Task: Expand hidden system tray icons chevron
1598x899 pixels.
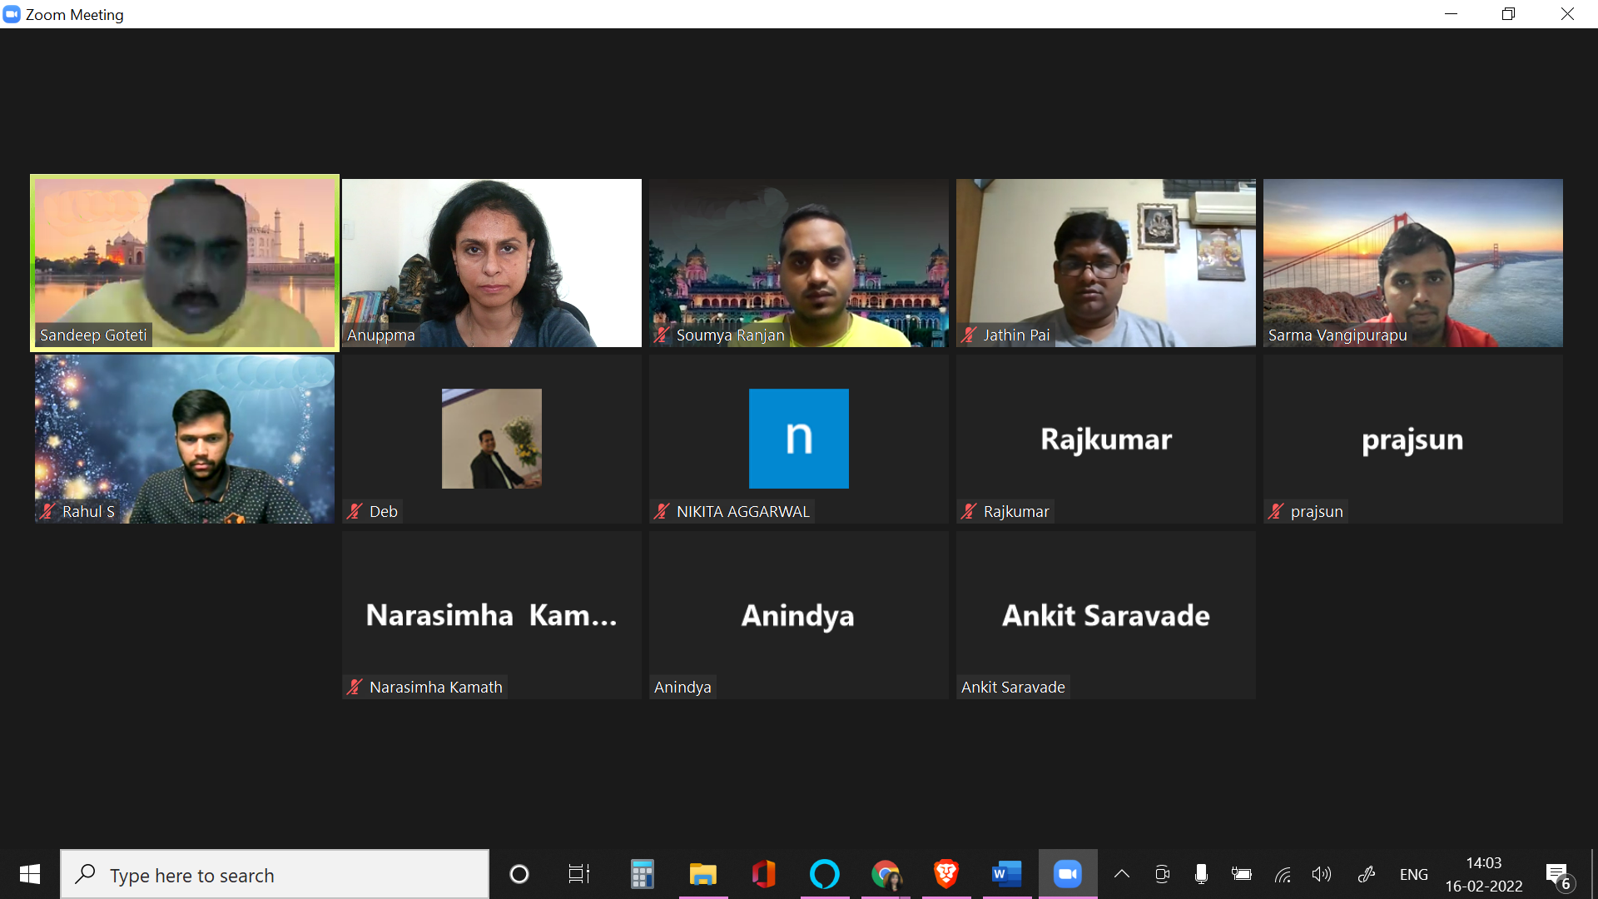Action: [1122, 874]
